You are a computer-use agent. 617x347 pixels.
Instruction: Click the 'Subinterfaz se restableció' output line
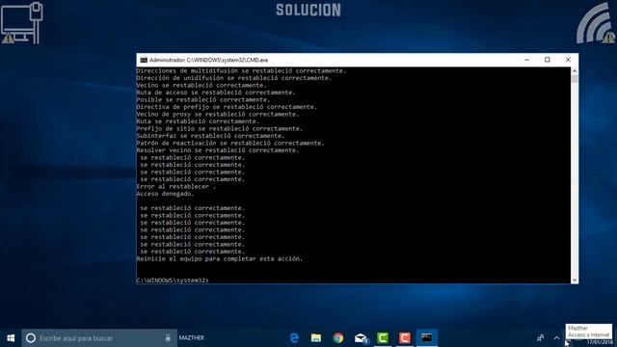pos(210,136)
